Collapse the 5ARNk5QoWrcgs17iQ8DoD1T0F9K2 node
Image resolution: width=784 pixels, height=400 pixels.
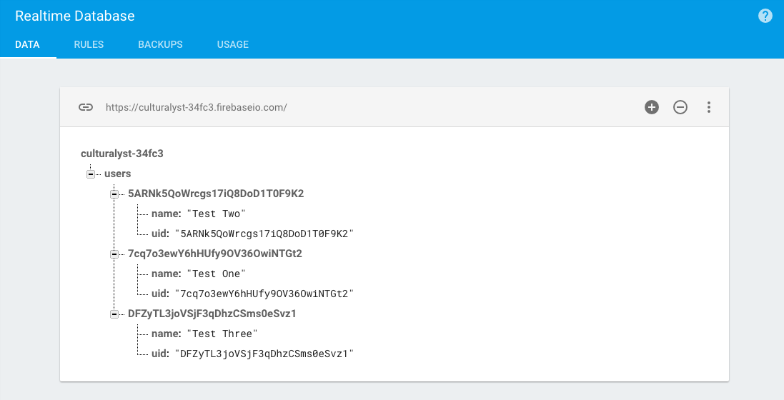click(x=114, y=194)
